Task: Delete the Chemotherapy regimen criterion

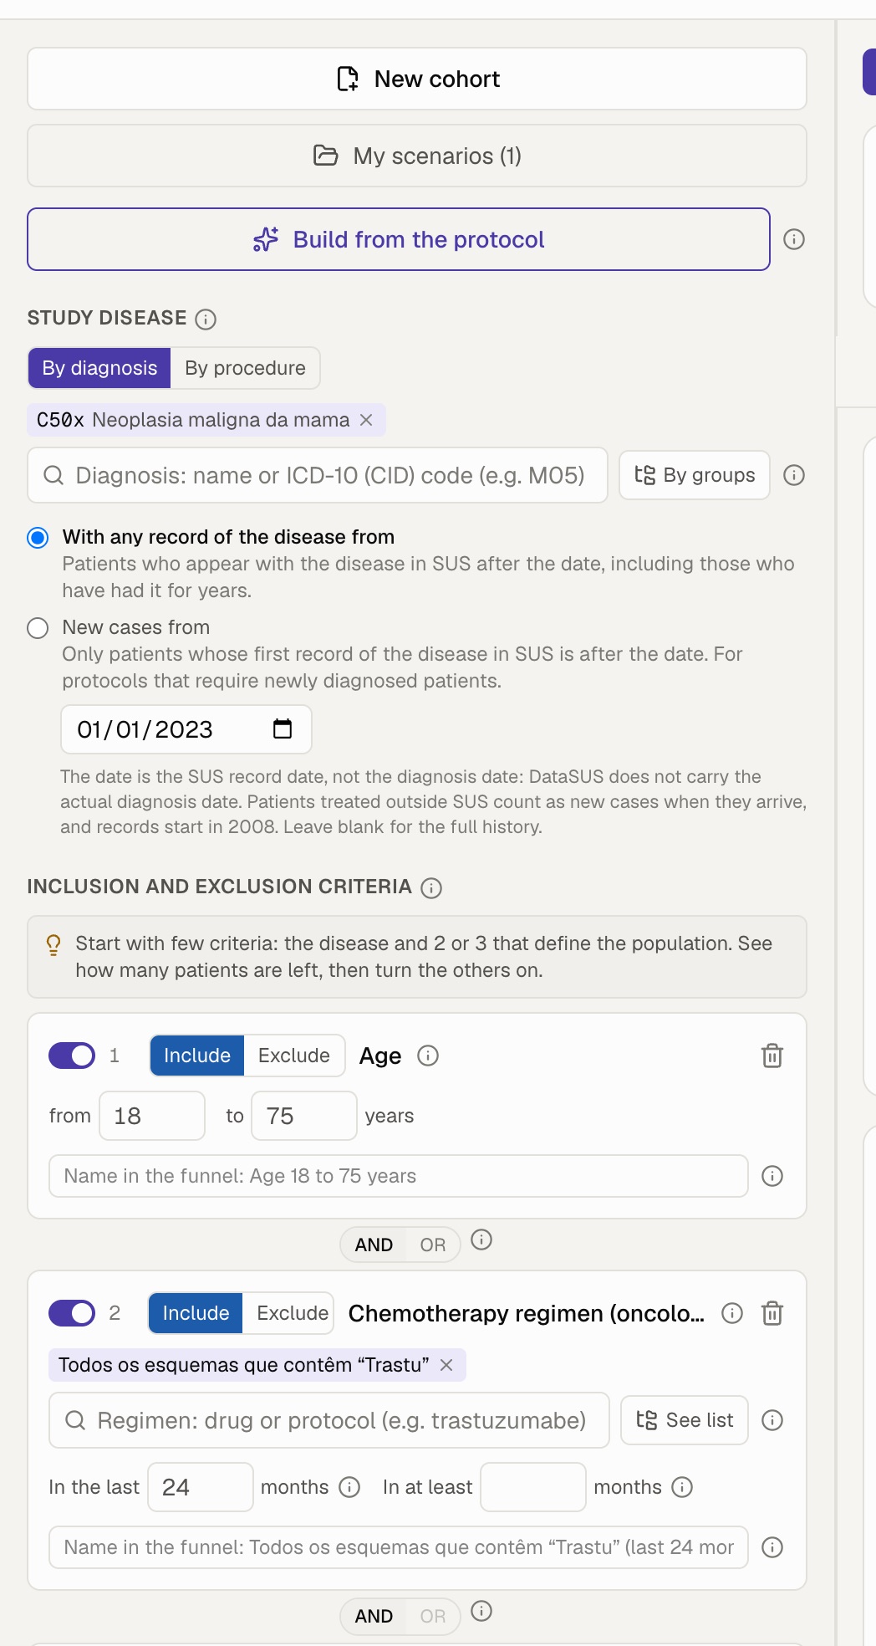Action: point(772,1313)
